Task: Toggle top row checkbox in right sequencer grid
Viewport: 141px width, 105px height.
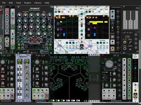Action: [x=89, y=17]
